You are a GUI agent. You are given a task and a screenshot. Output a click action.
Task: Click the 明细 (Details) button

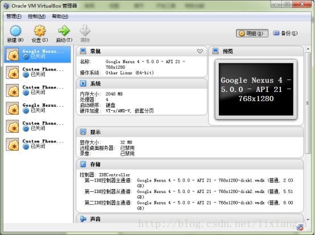tap(252, 33)
